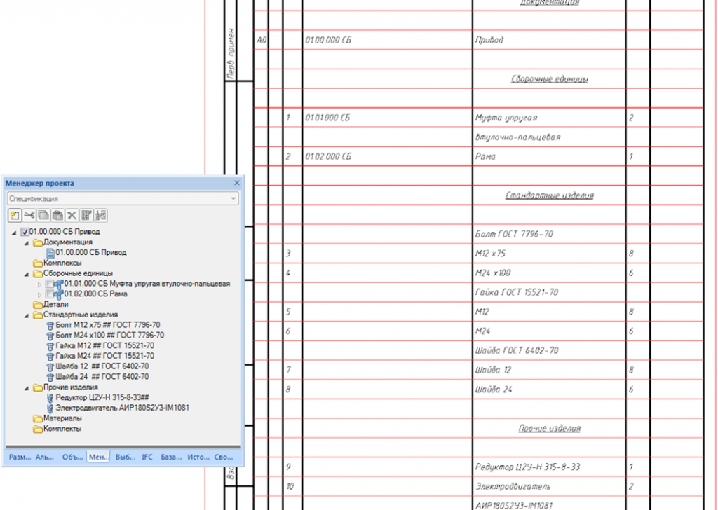The height and width of the screenshot is (510, 718).
Task: Collapse the Прочие изделия folder arrow
Action: (27, 388)
